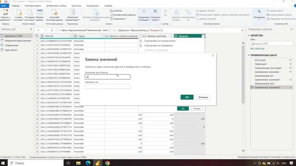This screenshot has height=166, width=296.
Task: Click the sort ascending ribbon icon
Action: (x=166, y=11)
